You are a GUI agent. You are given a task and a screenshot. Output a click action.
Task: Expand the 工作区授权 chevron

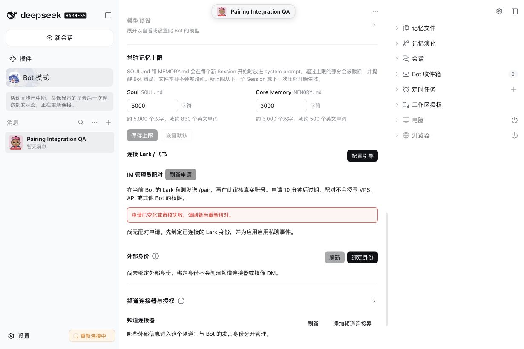(x=397, y=105)
